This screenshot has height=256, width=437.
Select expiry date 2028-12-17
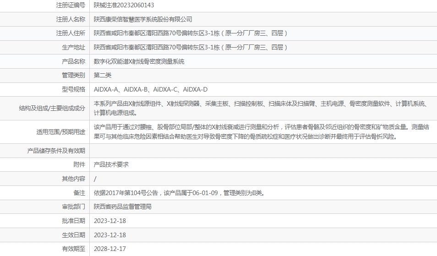pyautogui.click(x=110, y=249)
